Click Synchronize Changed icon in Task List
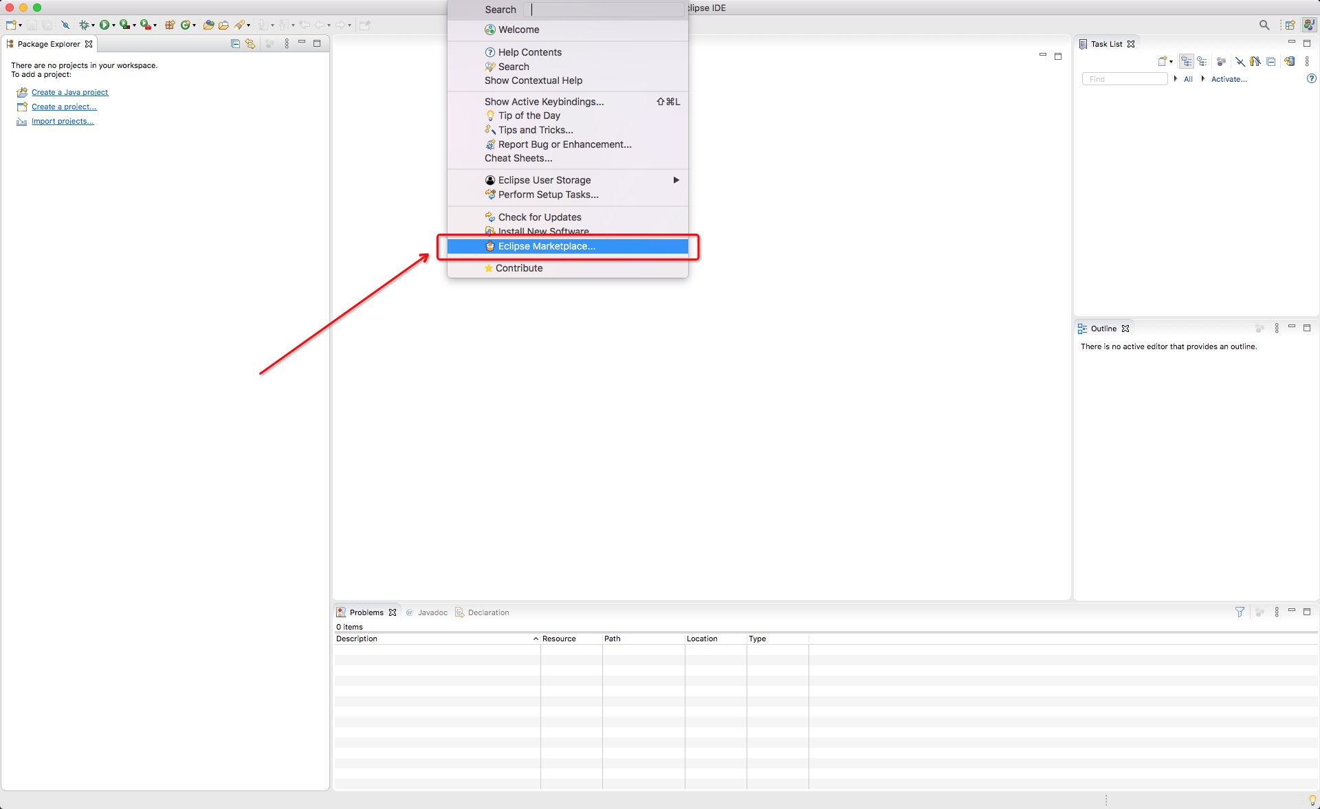 (x=1290, y=61)
